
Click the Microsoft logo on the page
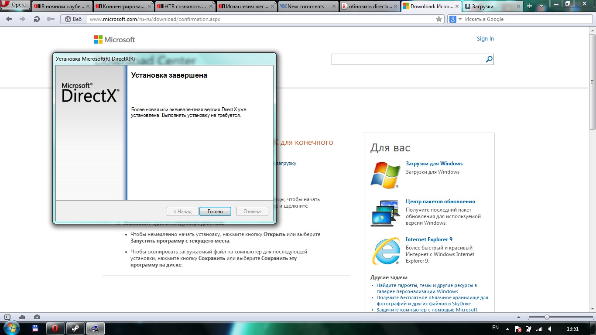coord(114,40)
